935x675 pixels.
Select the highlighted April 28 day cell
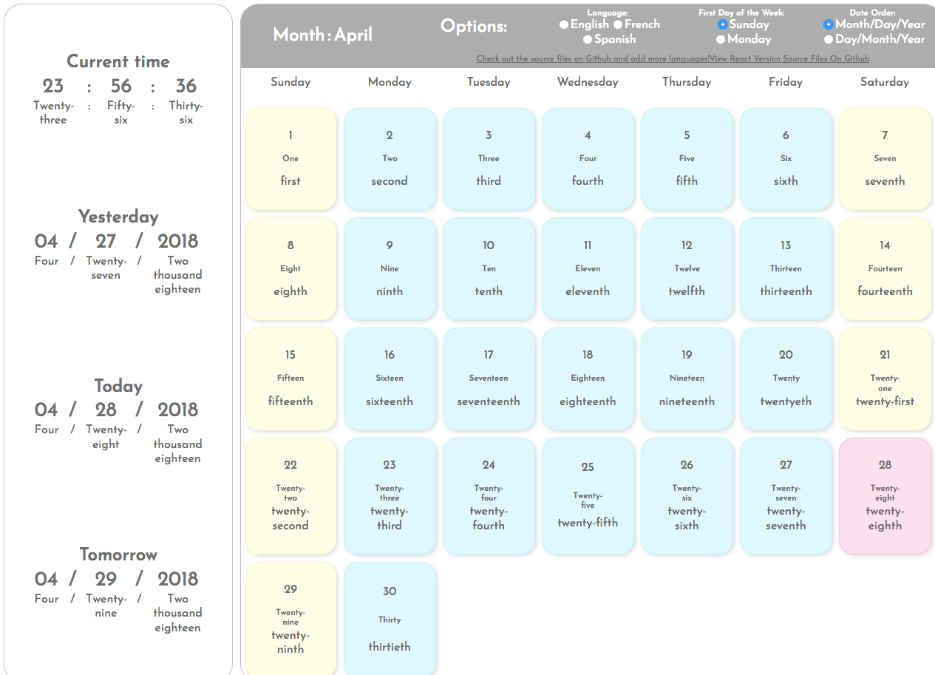885,495
